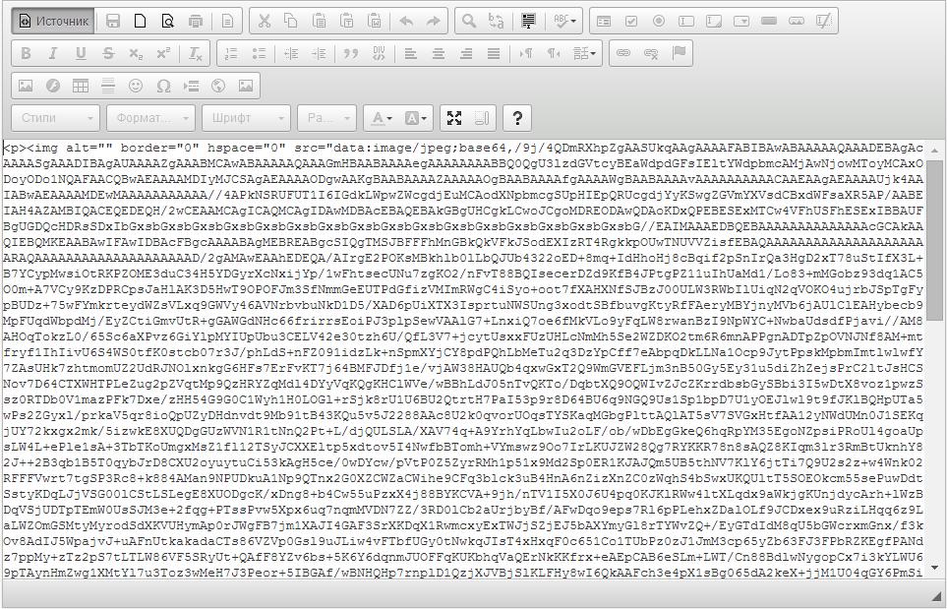The image size is (947, 609).
Task: Open the ABC spell check dropdown
Action: [x=564, y=21]
